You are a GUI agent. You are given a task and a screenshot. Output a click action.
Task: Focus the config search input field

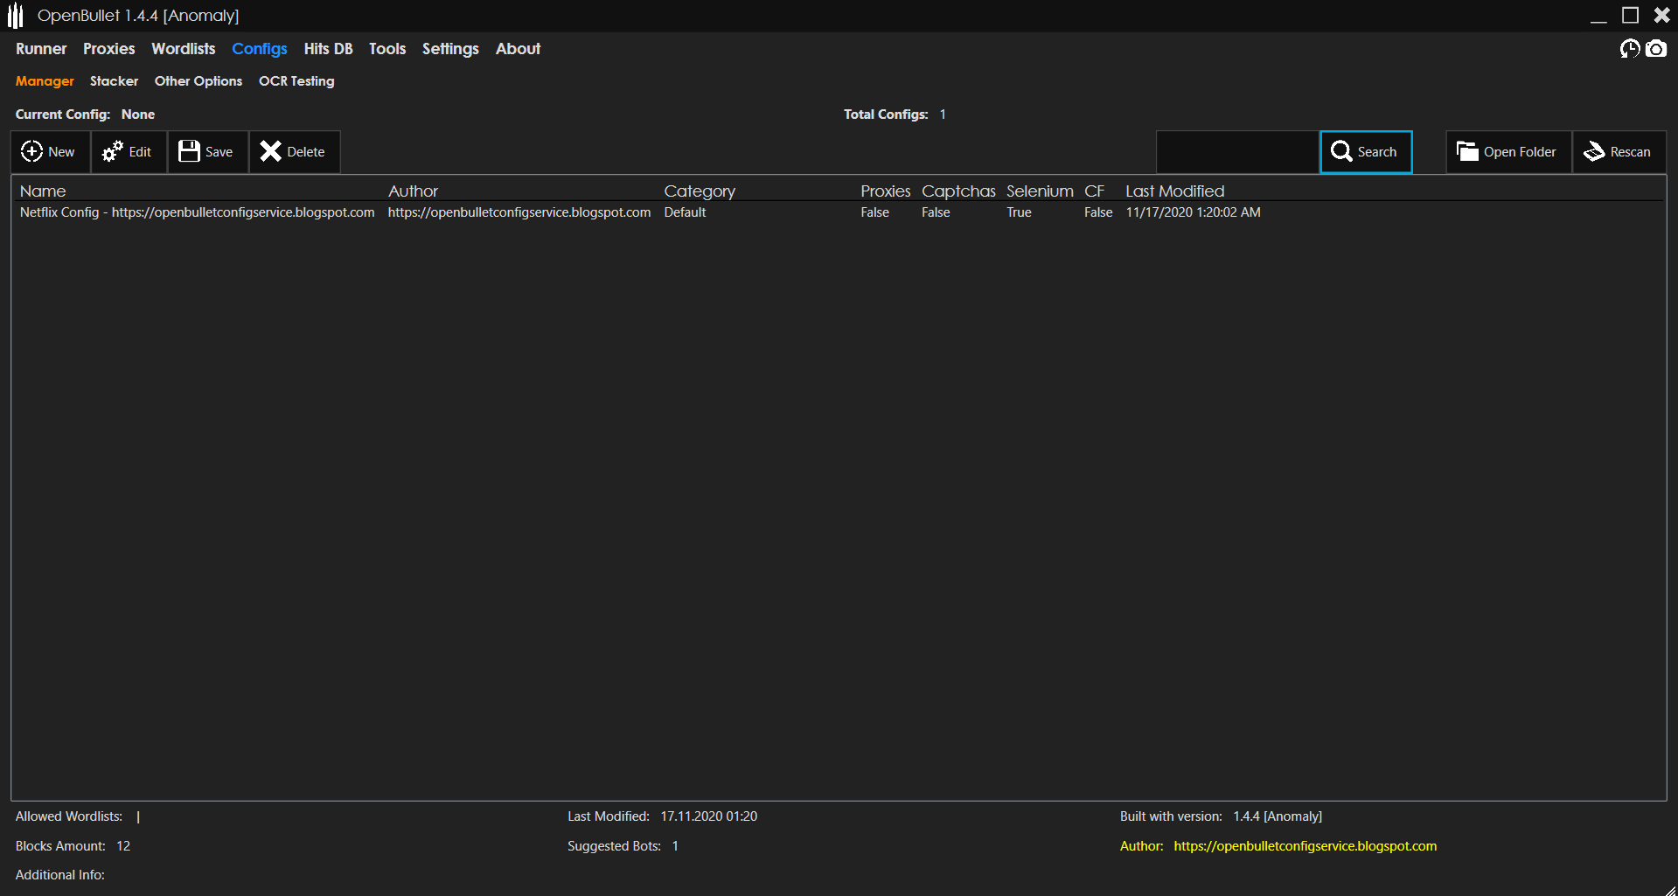1237,152
